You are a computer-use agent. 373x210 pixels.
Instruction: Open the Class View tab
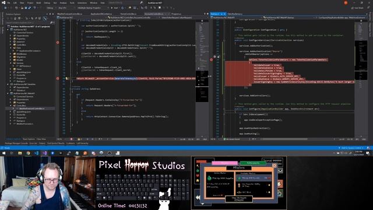point(41,139)
